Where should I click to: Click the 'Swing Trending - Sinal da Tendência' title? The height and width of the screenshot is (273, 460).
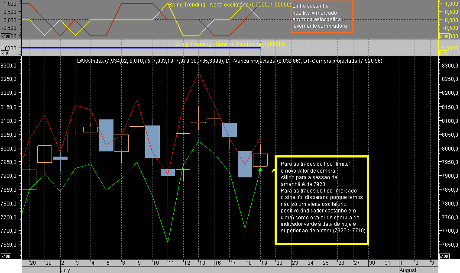click(230, 43)
